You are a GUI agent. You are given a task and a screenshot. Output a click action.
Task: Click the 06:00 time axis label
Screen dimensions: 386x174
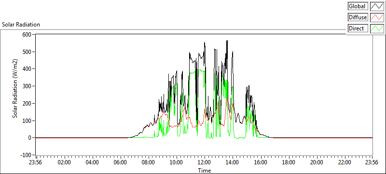coord(120,162)
